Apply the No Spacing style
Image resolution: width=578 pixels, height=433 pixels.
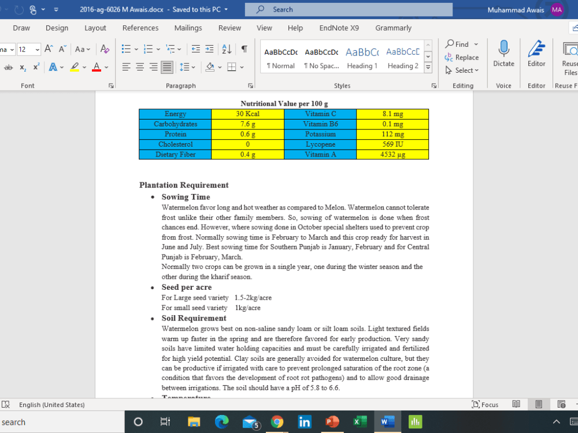tap(321, 57)
